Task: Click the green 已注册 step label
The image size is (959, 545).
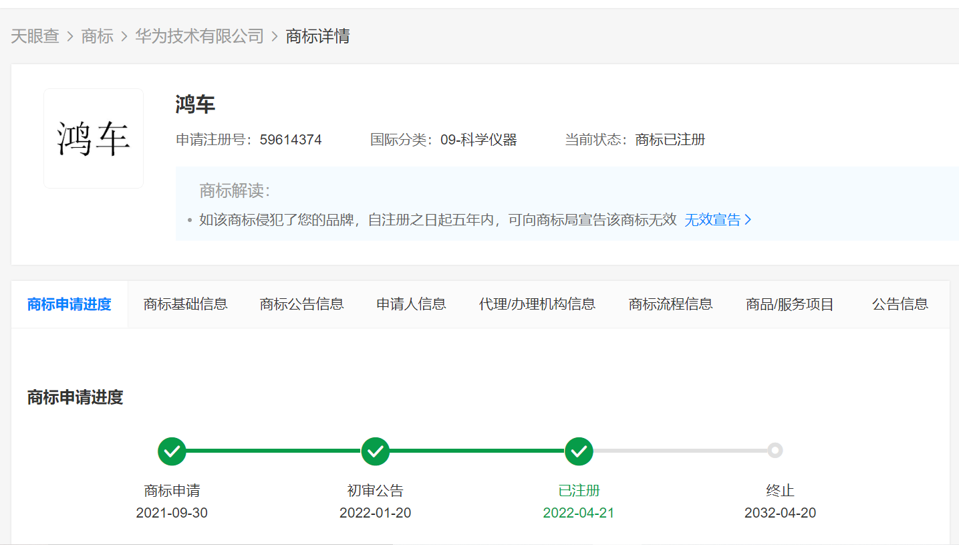Action: (579, 491)
